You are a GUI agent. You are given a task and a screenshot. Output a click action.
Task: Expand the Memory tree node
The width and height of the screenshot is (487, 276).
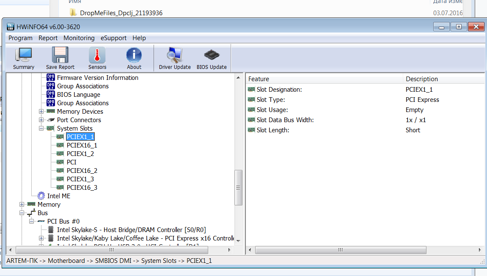tap(22, 205)
